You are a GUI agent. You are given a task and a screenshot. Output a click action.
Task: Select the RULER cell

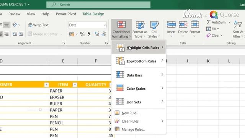click(63, 104)
